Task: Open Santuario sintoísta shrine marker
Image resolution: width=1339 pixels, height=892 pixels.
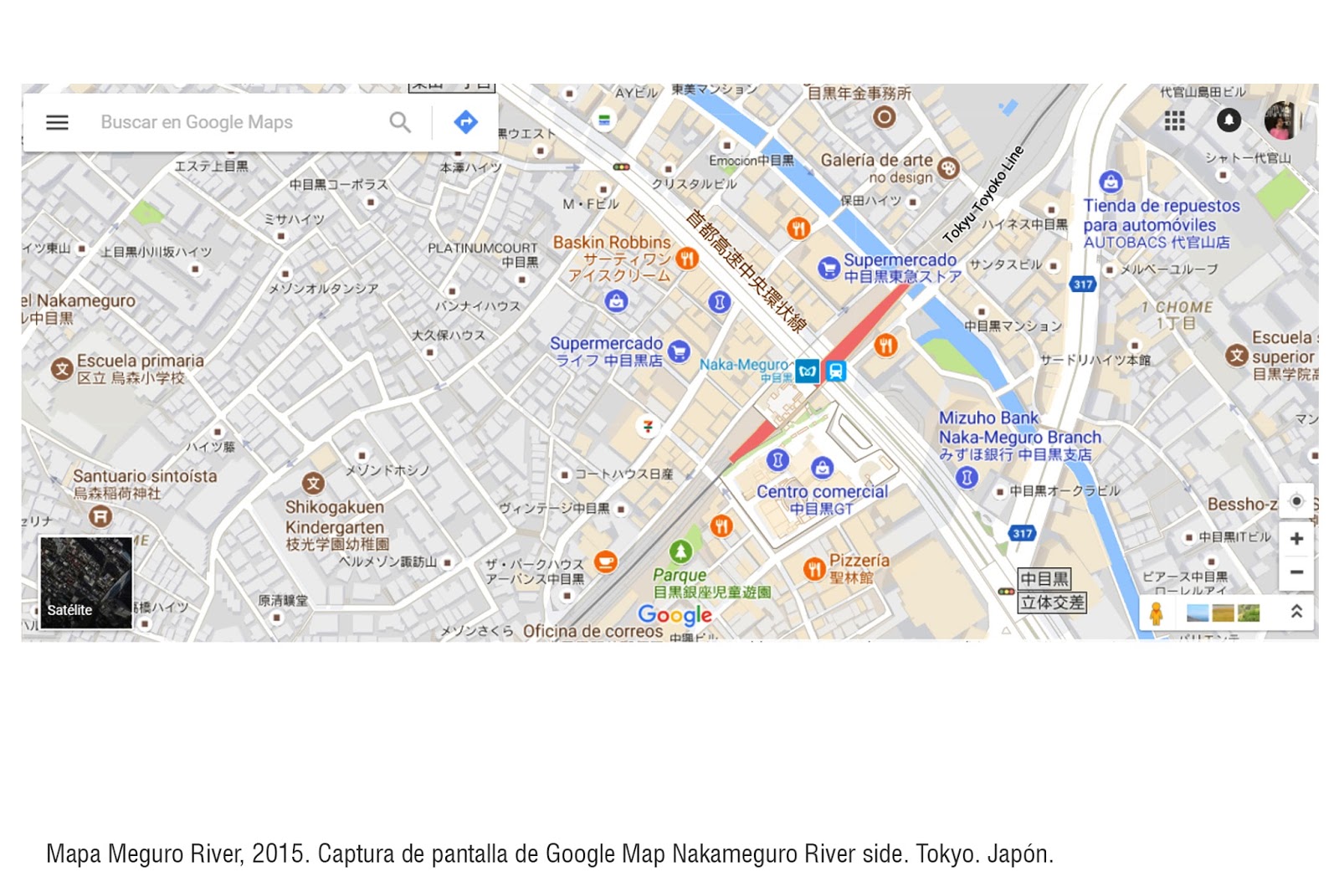Action: pyautogui.click(x=100, y=516)
